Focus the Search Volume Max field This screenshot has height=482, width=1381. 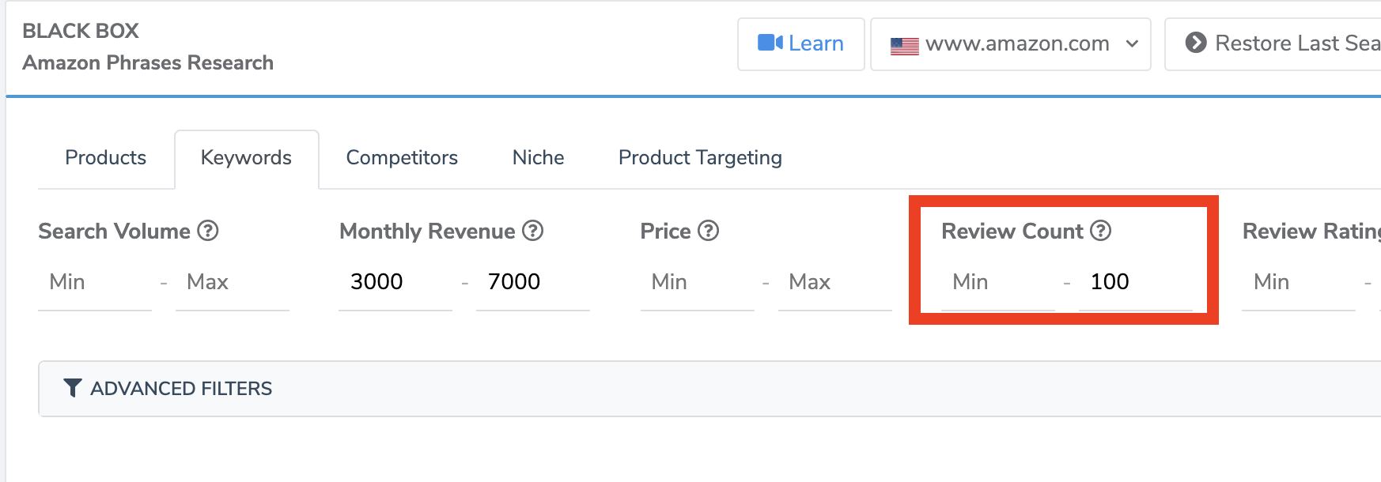point(233,282)
